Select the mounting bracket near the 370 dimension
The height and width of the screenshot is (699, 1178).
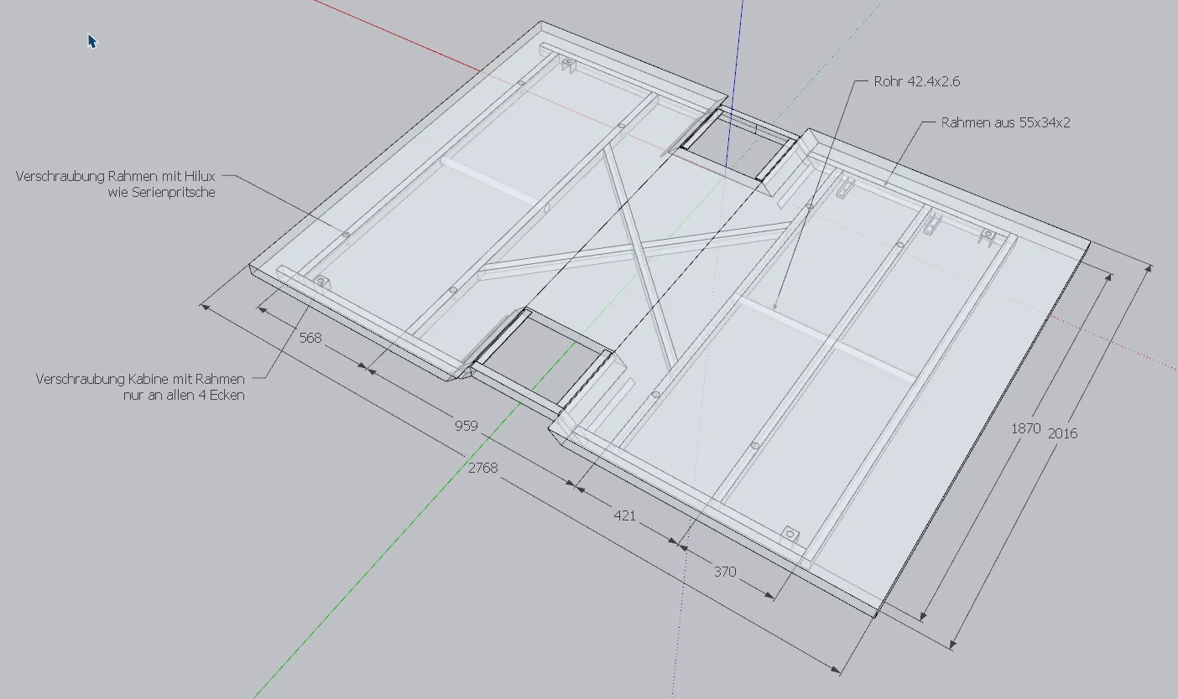click(789, 534)
